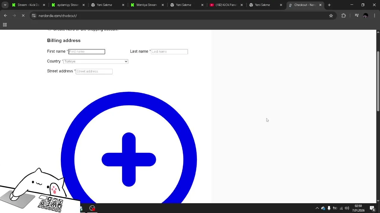Click the Billing address heading text
Screen dimensions: 380x213
click(64, 41)
